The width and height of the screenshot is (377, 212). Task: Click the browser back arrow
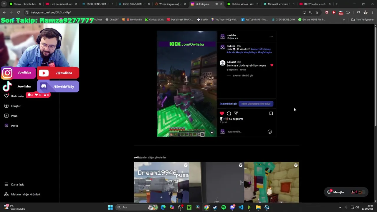point(4,12)
